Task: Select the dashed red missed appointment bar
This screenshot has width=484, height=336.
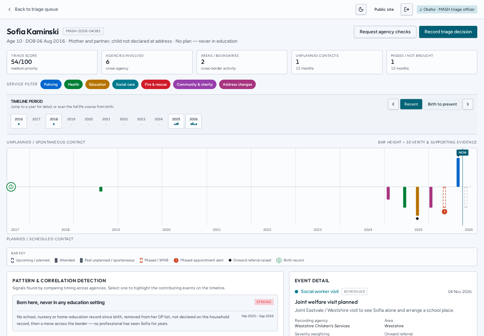Action: coord(444,197)
